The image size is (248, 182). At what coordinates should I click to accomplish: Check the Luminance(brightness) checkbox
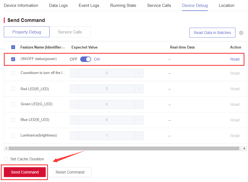point(13,136)
